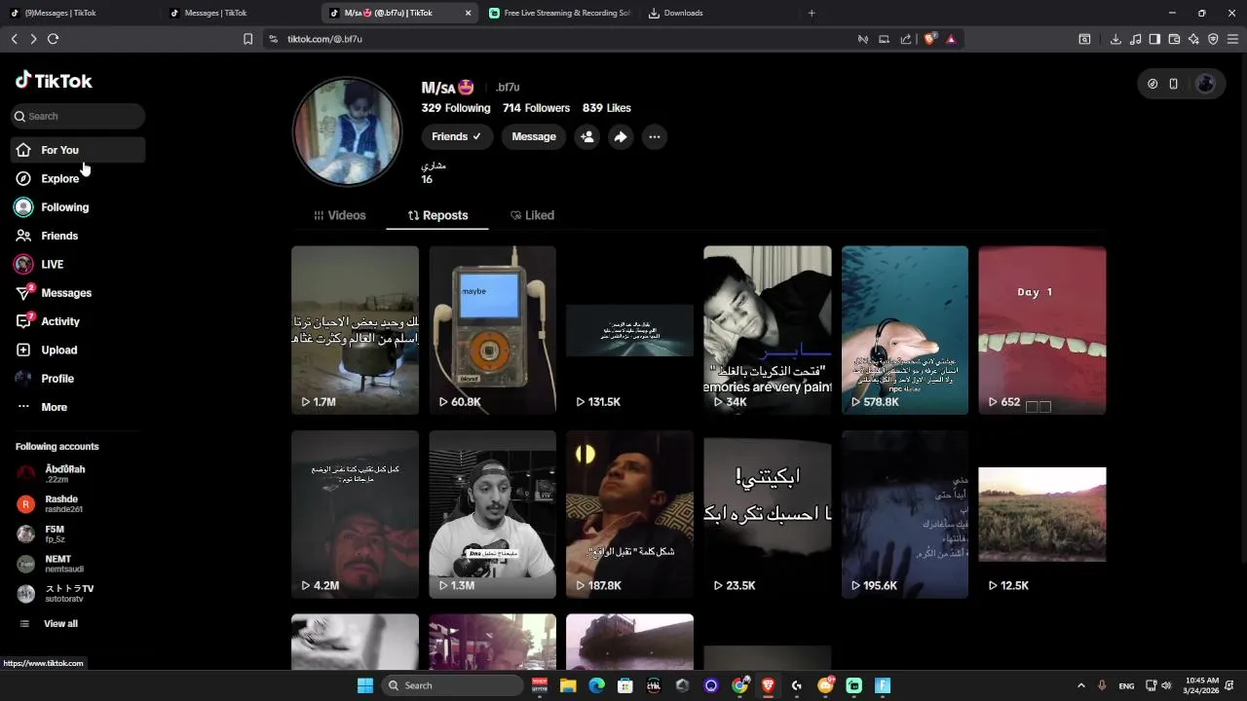Open File Explorer from the taskbar
This screenshot has height=701, width=1247.
[568, 685]
